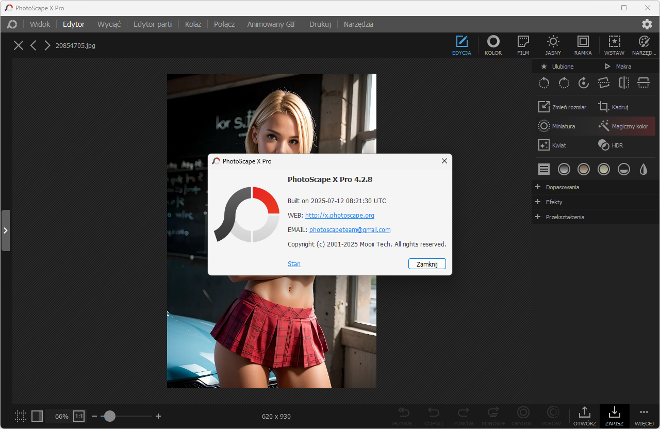The width and height of the screenshot is (660, 429).
Task: Open the NARZĘD... tools palette
Action: coord(644,45)
